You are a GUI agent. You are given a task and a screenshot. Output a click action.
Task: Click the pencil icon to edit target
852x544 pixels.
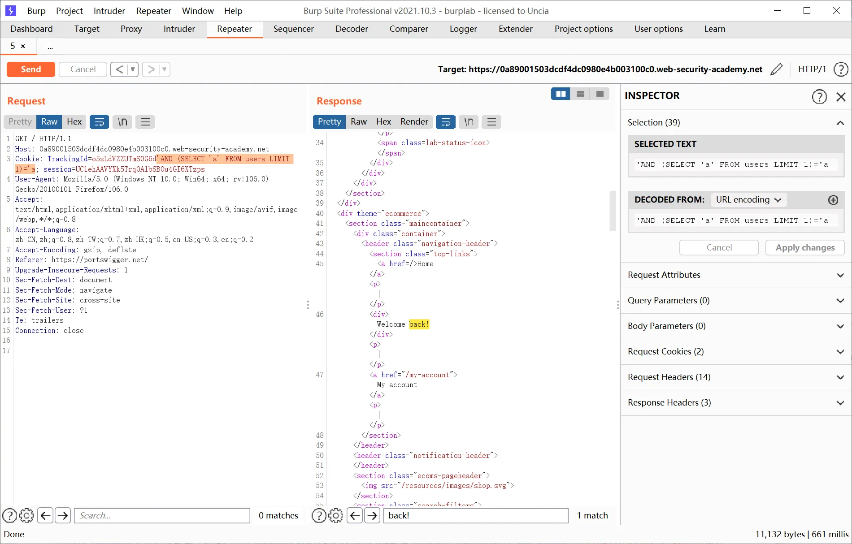coord(776,69)
